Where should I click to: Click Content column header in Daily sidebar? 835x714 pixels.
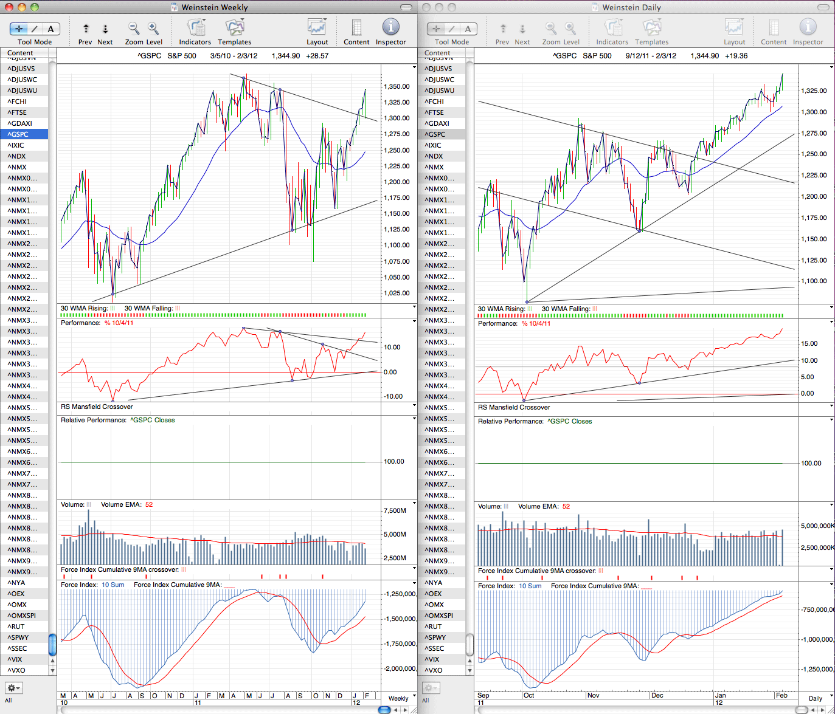click(442, 53)
